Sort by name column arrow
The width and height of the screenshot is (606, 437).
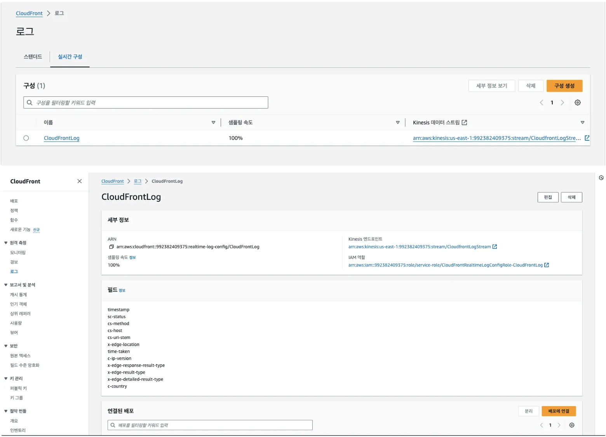(x=213, y=122)
